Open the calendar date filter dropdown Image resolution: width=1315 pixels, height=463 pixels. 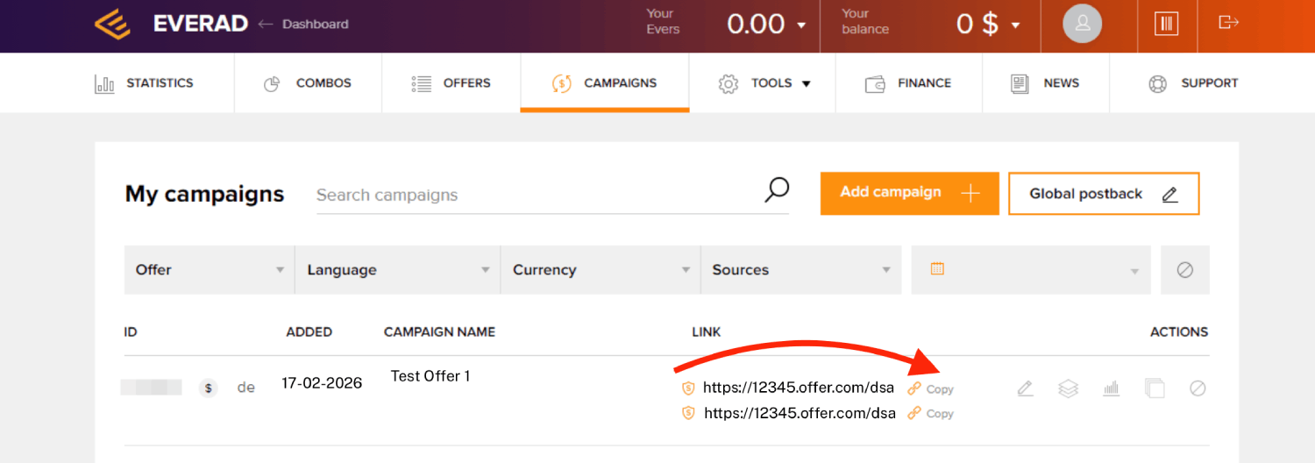pos(1031,270)
